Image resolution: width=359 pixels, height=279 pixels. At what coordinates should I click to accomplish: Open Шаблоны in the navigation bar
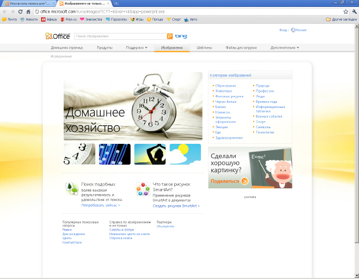point(204,48)
